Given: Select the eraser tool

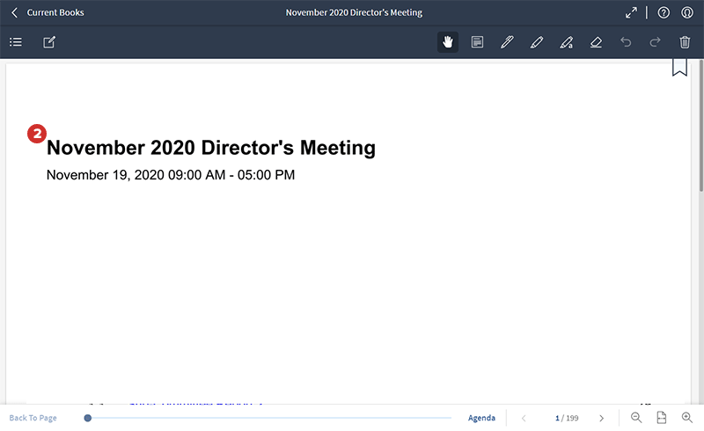Looking at the screenshot, I should coord(597,42).
